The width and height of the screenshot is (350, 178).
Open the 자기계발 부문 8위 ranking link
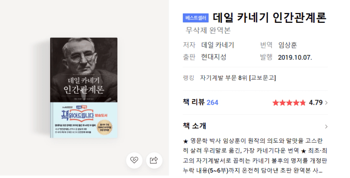[x=238, y=78]
